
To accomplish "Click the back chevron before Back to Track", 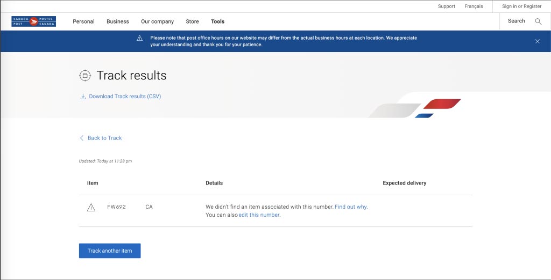I will (82, 138).
